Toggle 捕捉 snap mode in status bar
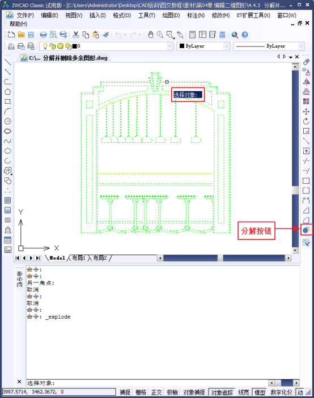Image resolution: width=314 pixels, height=398 pixels. [x=125, y=392]
